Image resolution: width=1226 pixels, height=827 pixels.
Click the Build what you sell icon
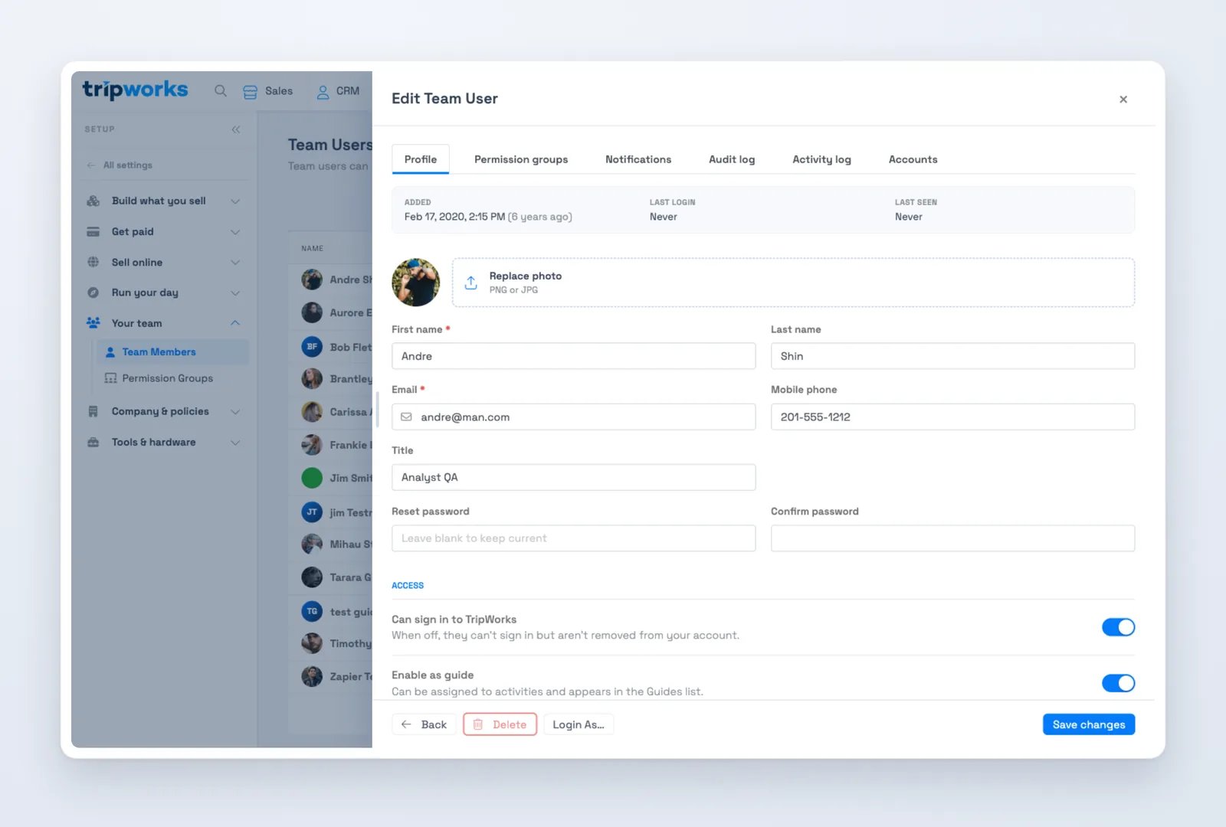(93, 201)
